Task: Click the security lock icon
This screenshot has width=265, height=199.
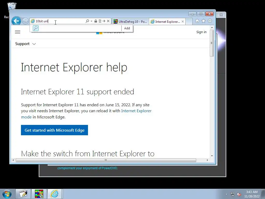Action: (96, 21)
